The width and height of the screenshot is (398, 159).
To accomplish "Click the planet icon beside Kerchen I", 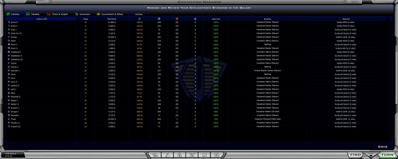I will tap(9, 71).
